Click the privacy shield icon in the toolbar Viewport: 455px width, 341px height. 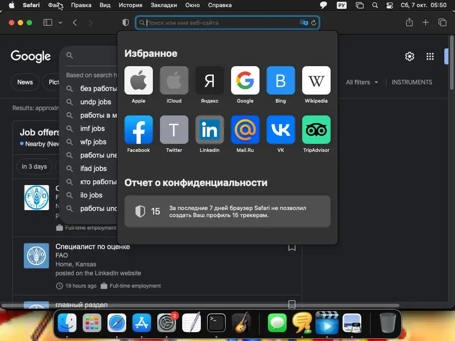click(x=126, y=23)
